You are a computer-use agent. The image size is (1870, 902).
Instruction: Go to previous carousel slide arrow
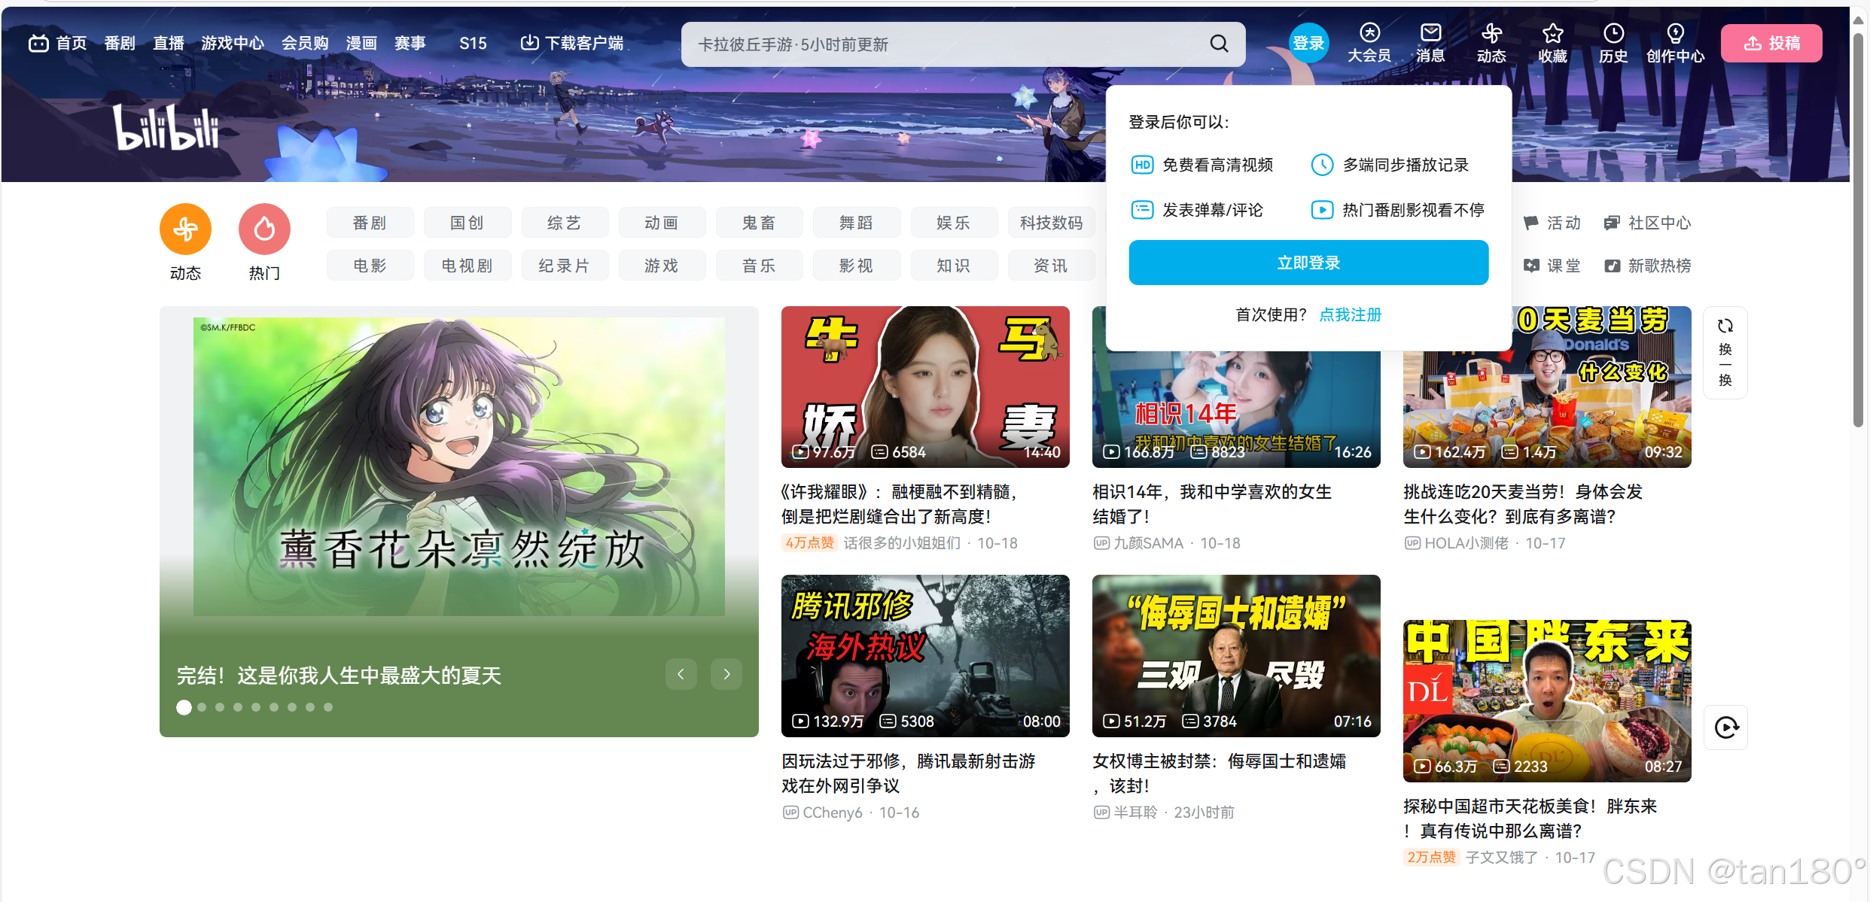(681, 674)
